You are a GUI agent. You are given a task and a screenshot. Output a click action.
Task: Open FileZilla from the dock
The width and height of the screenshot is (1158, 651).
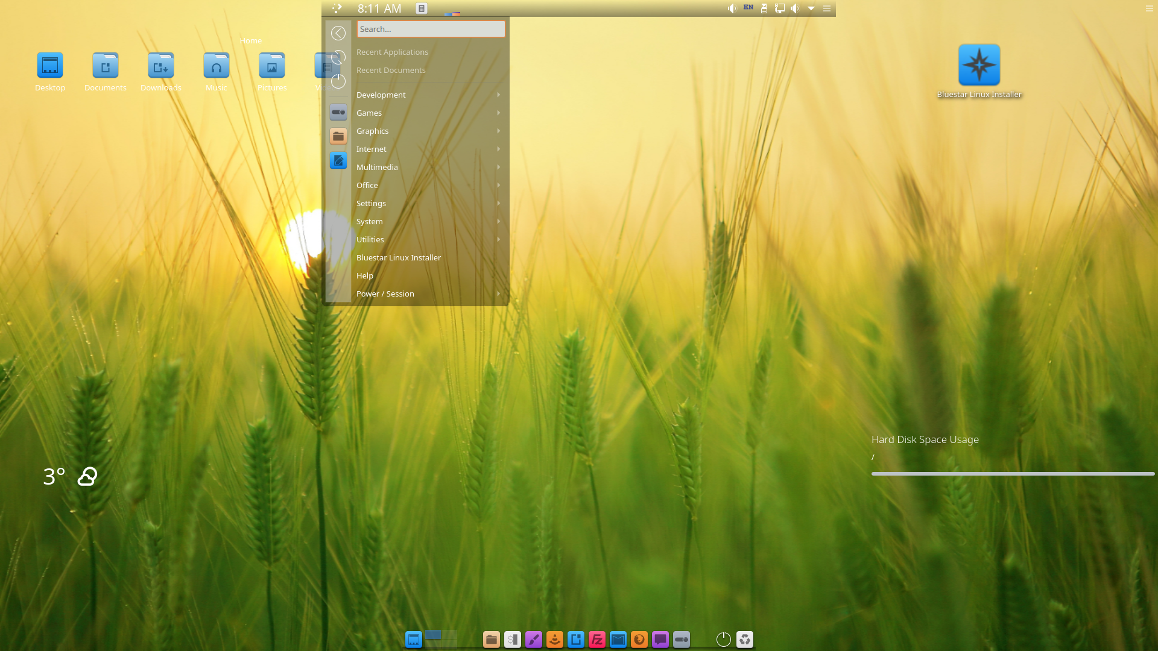click(597, 640)
